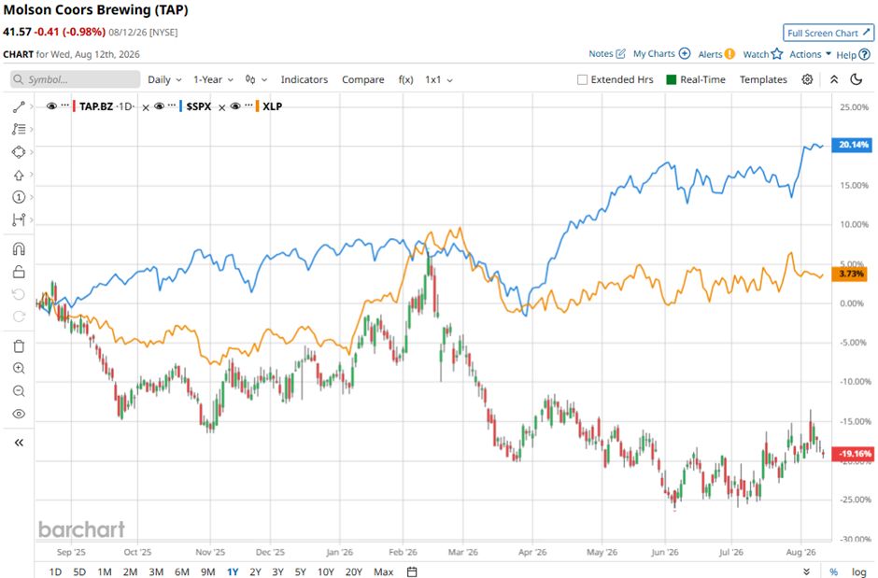Toggle visibility of all drawings
This screenshot has height=578, width=878.
[19, 414]
